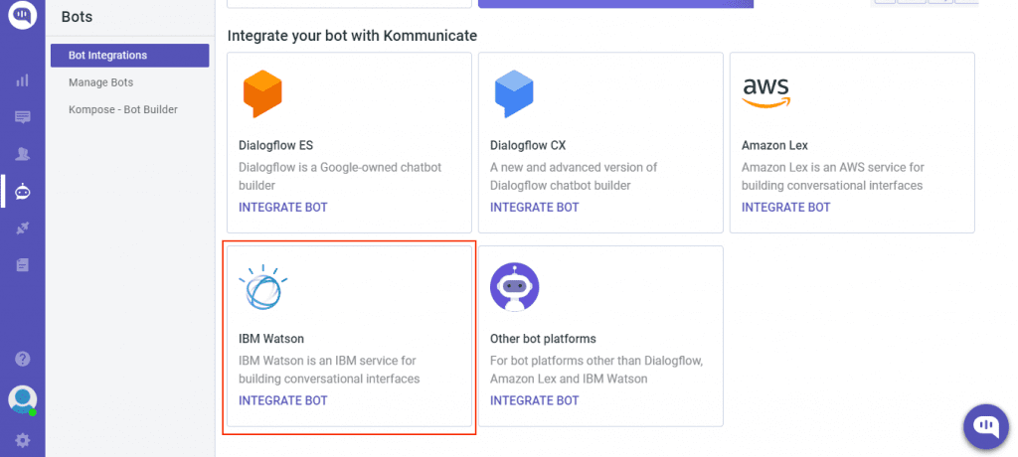Image resolution: width=1018 pixels, height=457 pixels.
Task: Click INTEGRATE BOT under Amazon Lex
Action: pyautogui.click(x=785, y=208)
